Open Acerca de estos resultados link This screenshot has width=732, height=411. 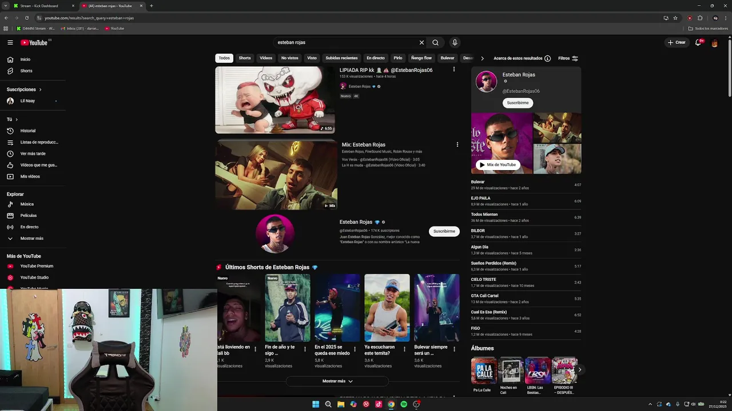pyautogui.click(x=518, y=58)
